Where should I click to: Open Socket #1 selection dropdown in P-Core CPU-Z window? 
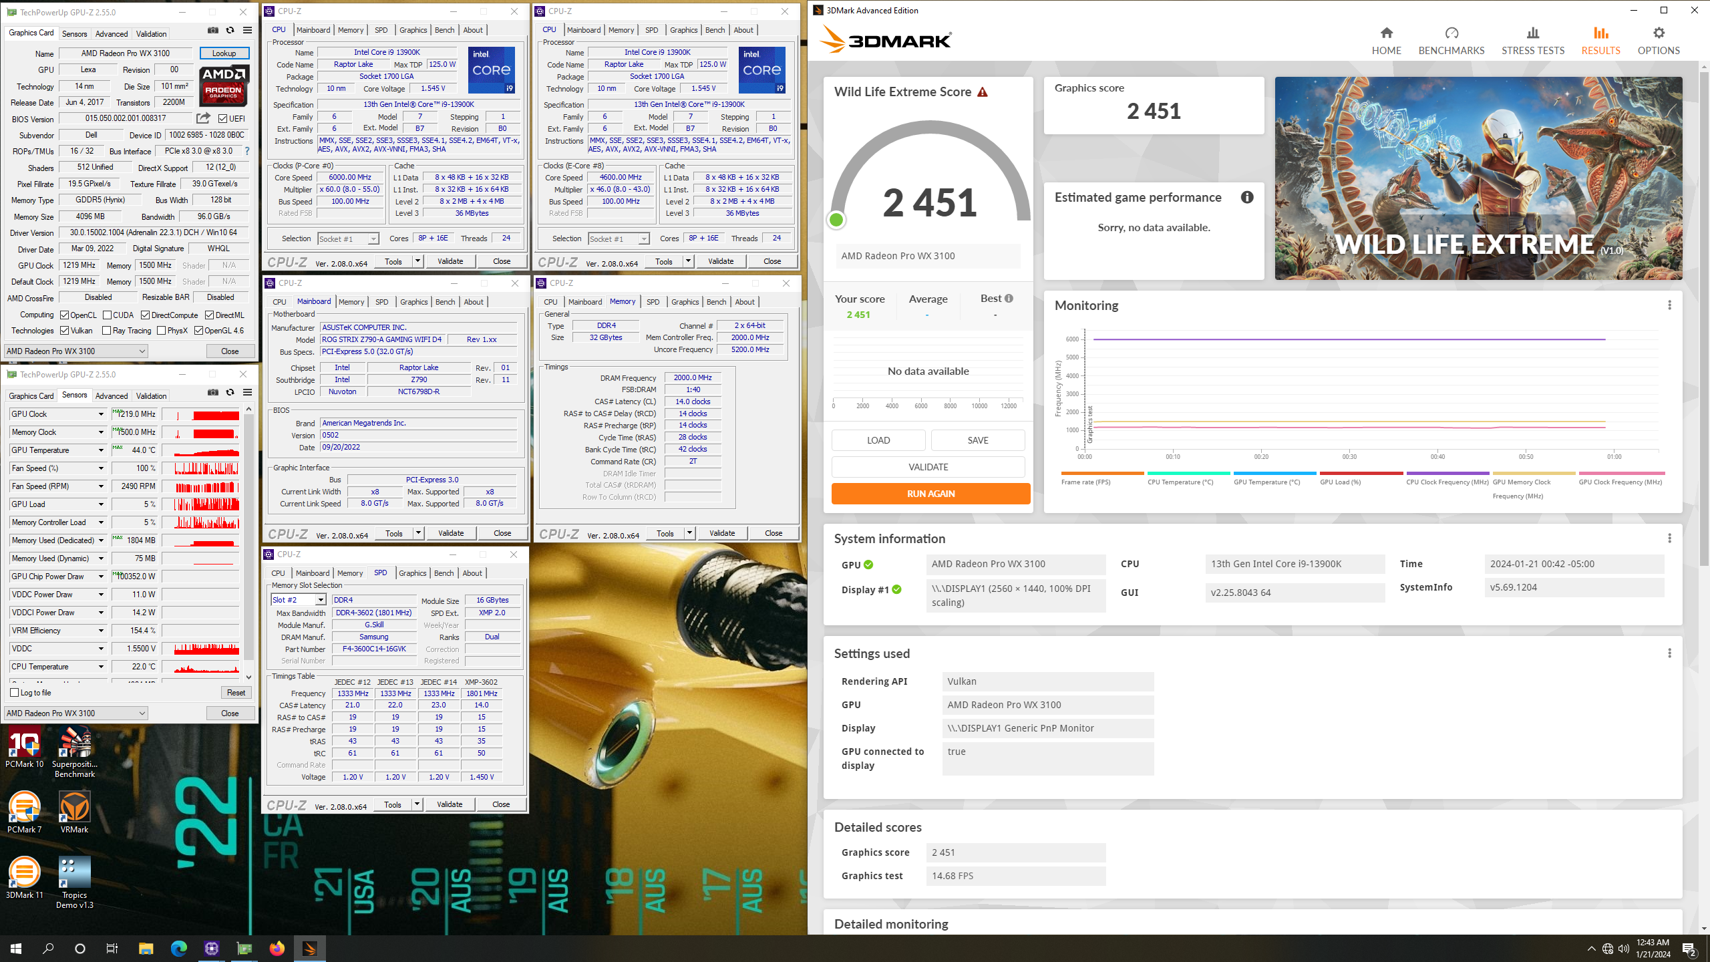[x=348, y=239]
